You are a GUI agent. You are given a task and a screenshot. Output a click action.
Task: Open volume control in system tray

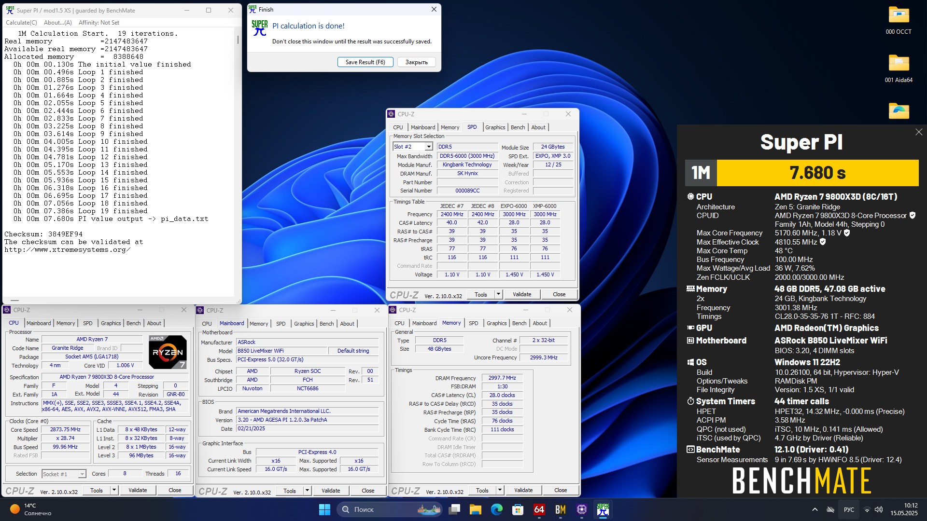(x=879, y=509)
